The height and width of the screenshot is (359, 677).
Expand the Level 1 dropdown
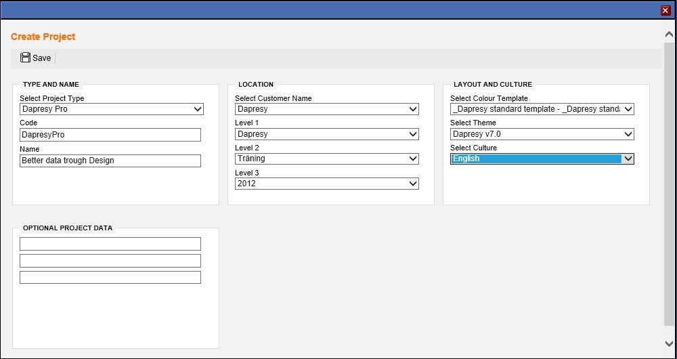327,134
